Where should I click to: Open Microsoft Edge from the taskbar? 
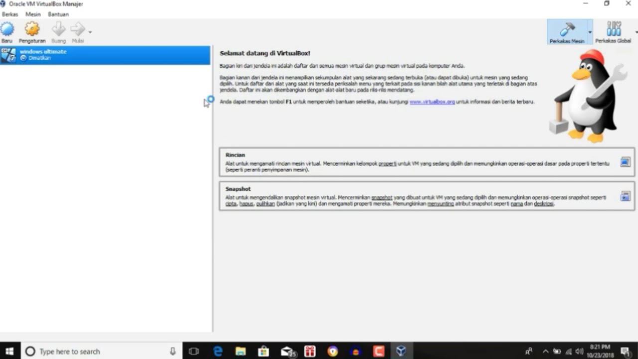[218, 351]
